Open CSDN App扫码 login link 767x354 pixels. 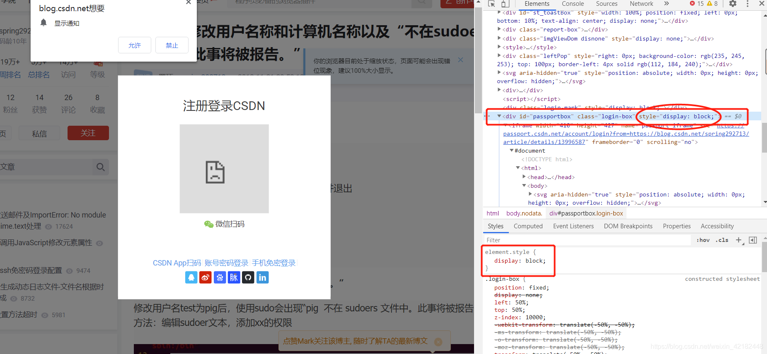coord(177,263)
